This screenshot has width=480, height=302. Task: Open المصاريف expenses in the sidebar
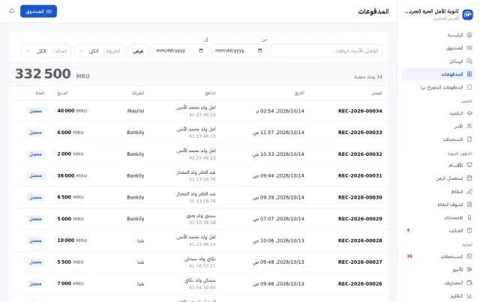[439, 283]
